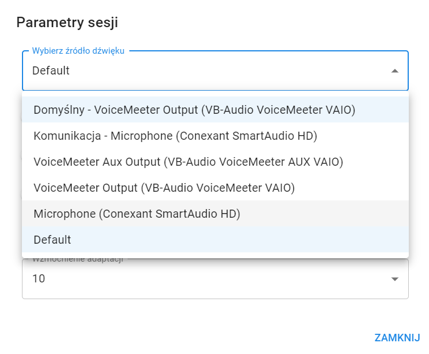Click the Wzmocnienie adaptacji dropdown arrow
This screenshot has width=429, height=354.
pos(394,279)
